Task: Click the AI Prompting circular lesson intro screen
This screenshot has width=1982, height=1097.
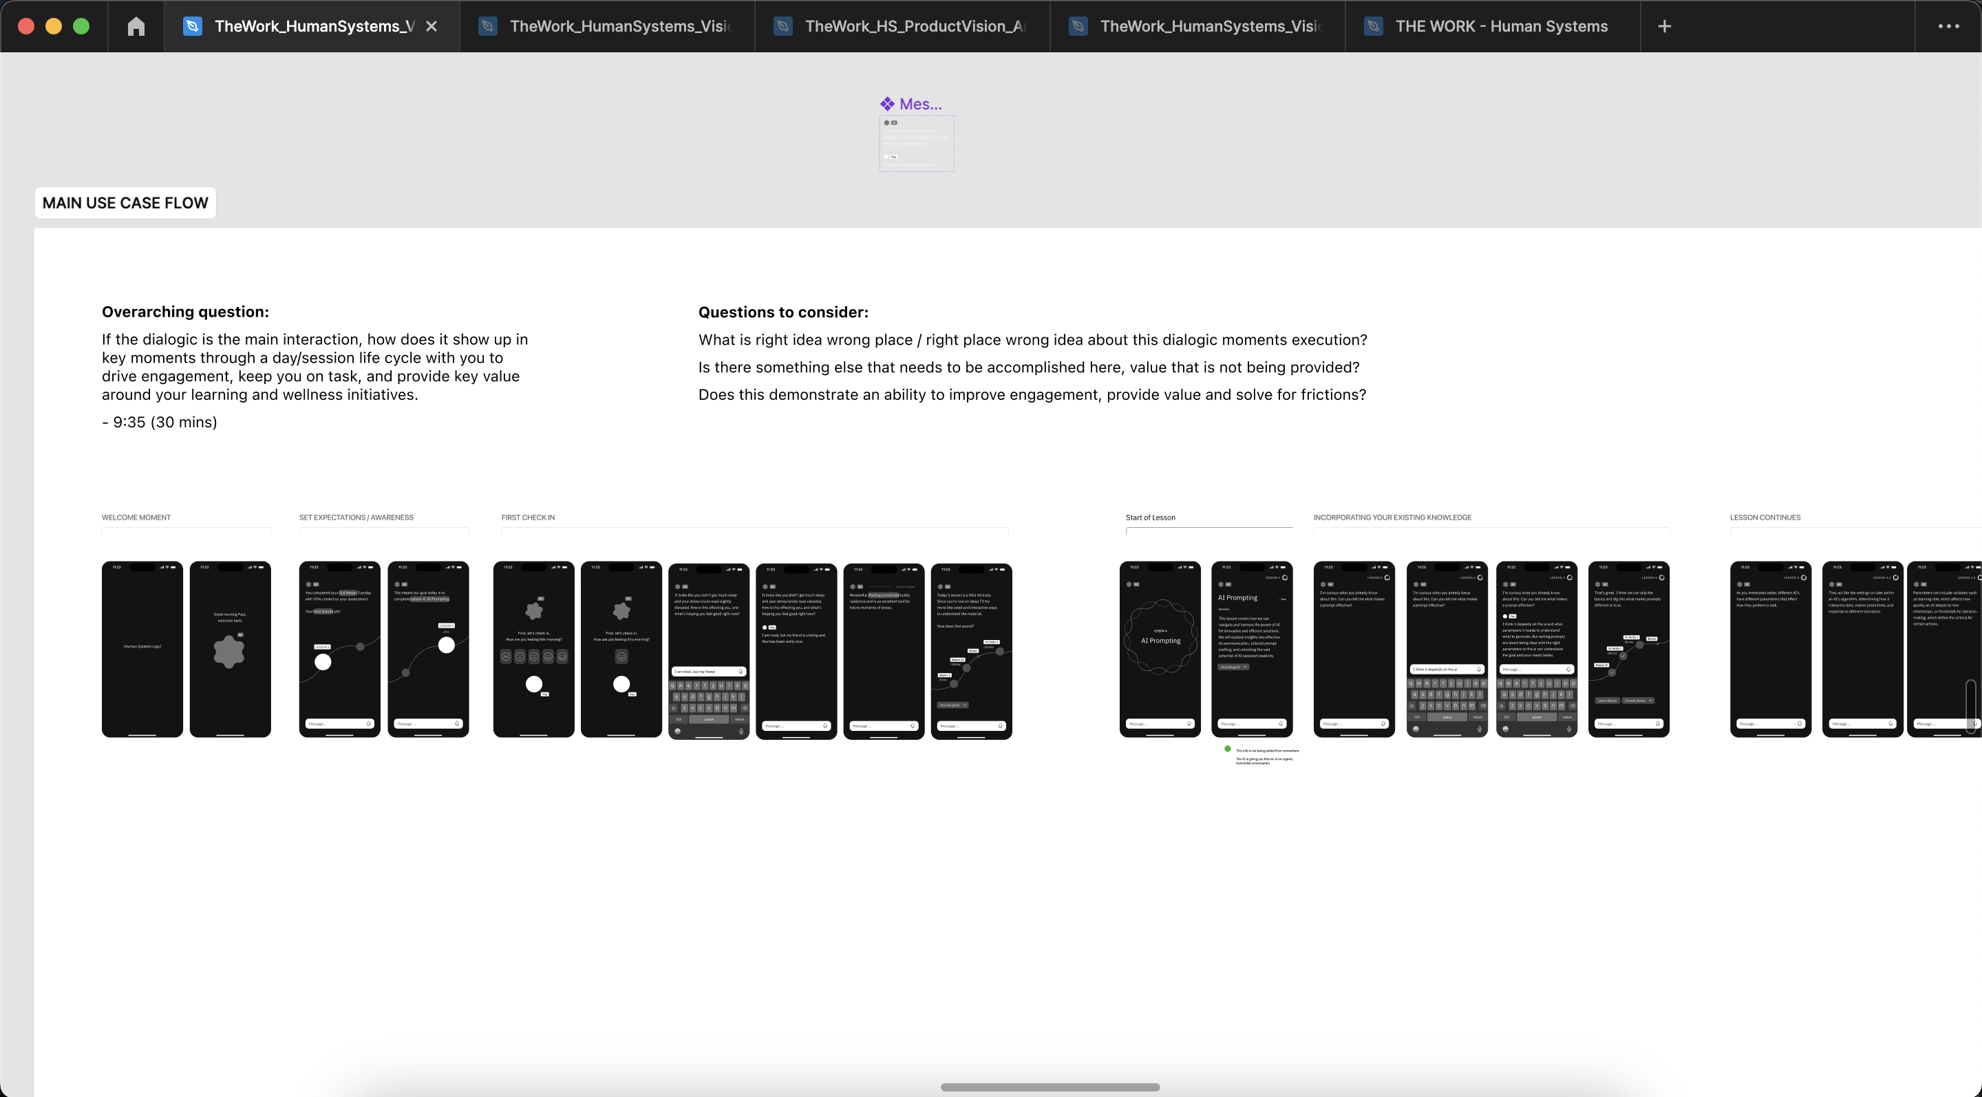Action: (x=1160, y=648)
